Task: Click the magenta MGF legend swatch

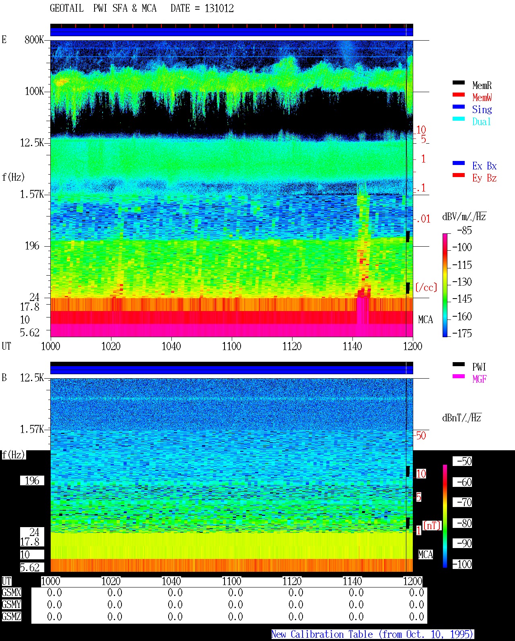Action: click(459, 377)
